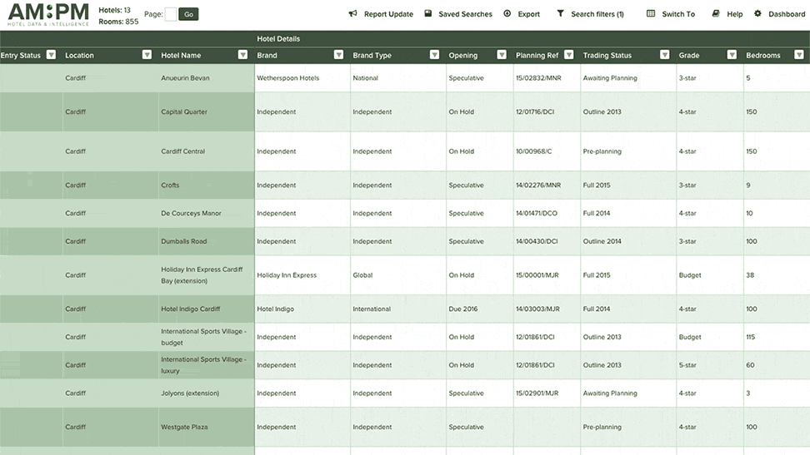The height and width of the screenshot is (455, 810).
Task: Click planning ref 15/02832/MNR
Action: [538, 78]
